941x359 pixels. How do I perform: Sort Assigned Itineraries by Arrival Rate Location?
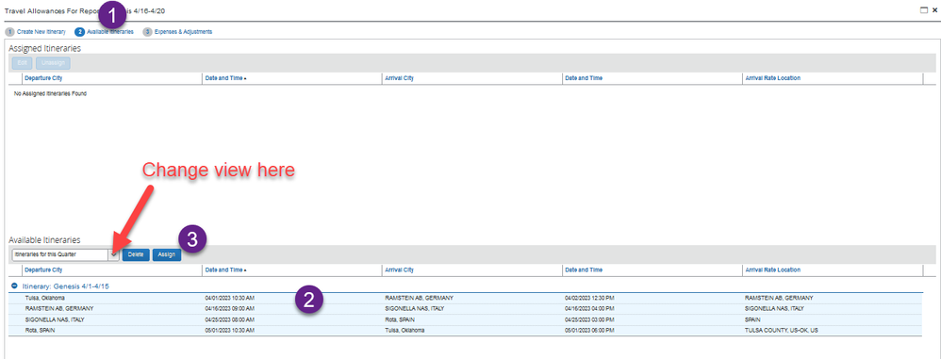coord(772,78)
